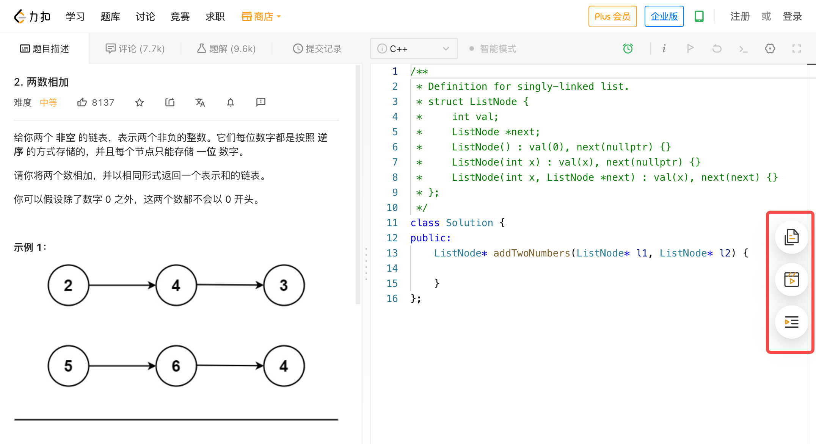
Task: Open editor settings gear icon
Action: point(770,48)
